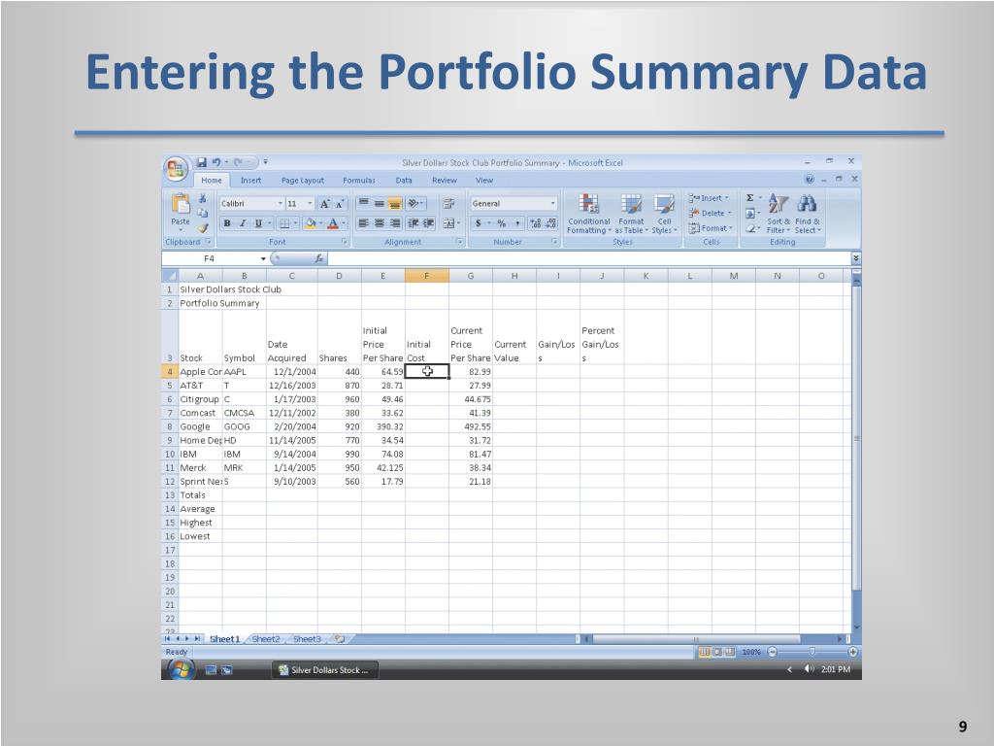Decrease Decimal places
Screen dimensions: 994x746
[551, 223]
